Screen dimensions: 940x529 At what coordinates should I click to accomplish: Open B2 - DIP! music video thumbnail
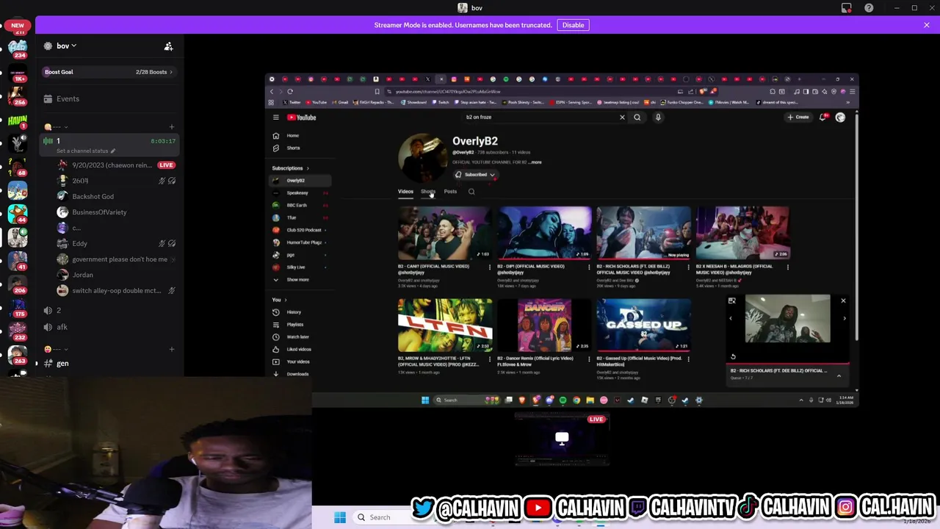tap(544, 233)
